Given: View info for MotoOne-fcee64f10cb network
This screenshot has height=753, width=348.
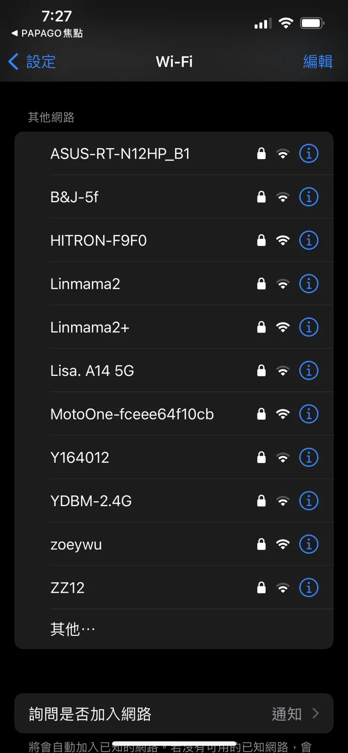Looking at the screenshot, I should (308, 414).
